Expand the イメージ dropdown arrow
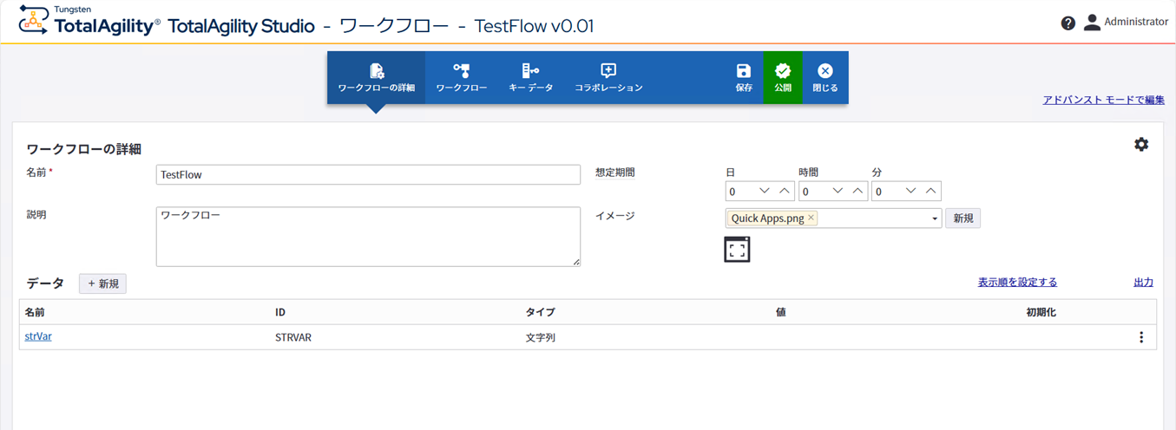Viewport: 1176px width, 430px height. (935, 218)
